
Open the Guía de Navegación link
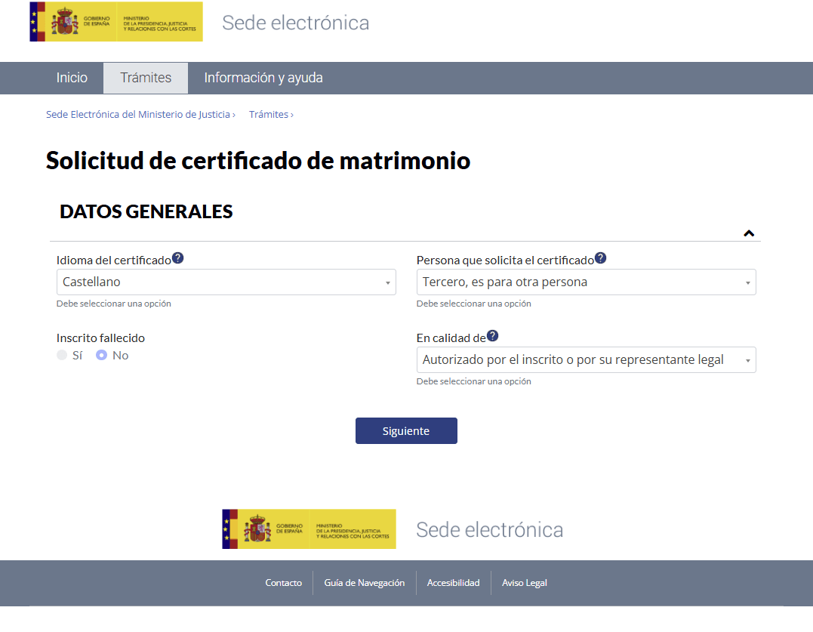click(365, 582)
